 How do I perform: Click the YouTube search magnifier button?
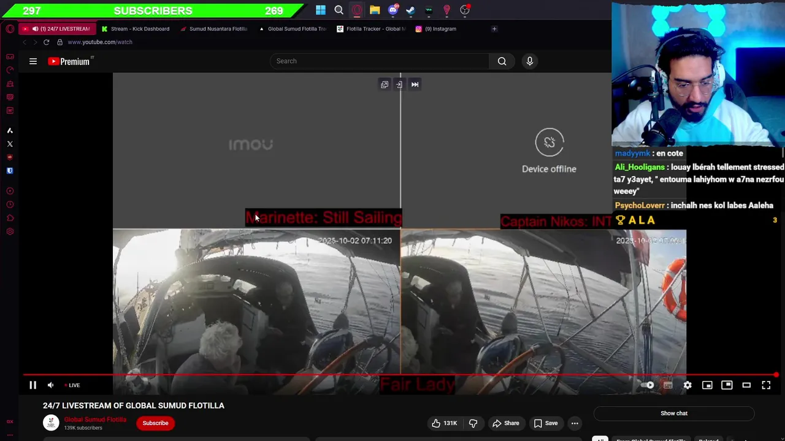click(x=502, y=61)
